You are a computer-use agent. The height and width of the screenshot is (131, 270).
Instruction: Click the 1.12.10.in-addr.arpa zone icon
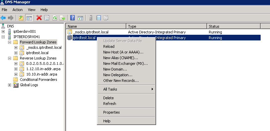coord(22,69)
